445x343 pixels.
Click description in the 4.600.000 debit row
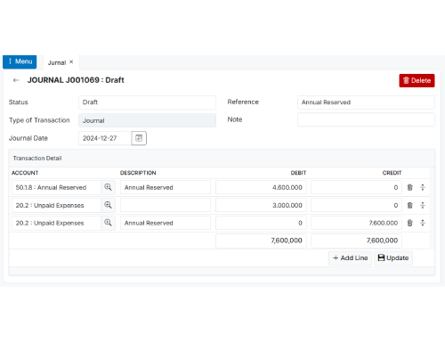166,187
